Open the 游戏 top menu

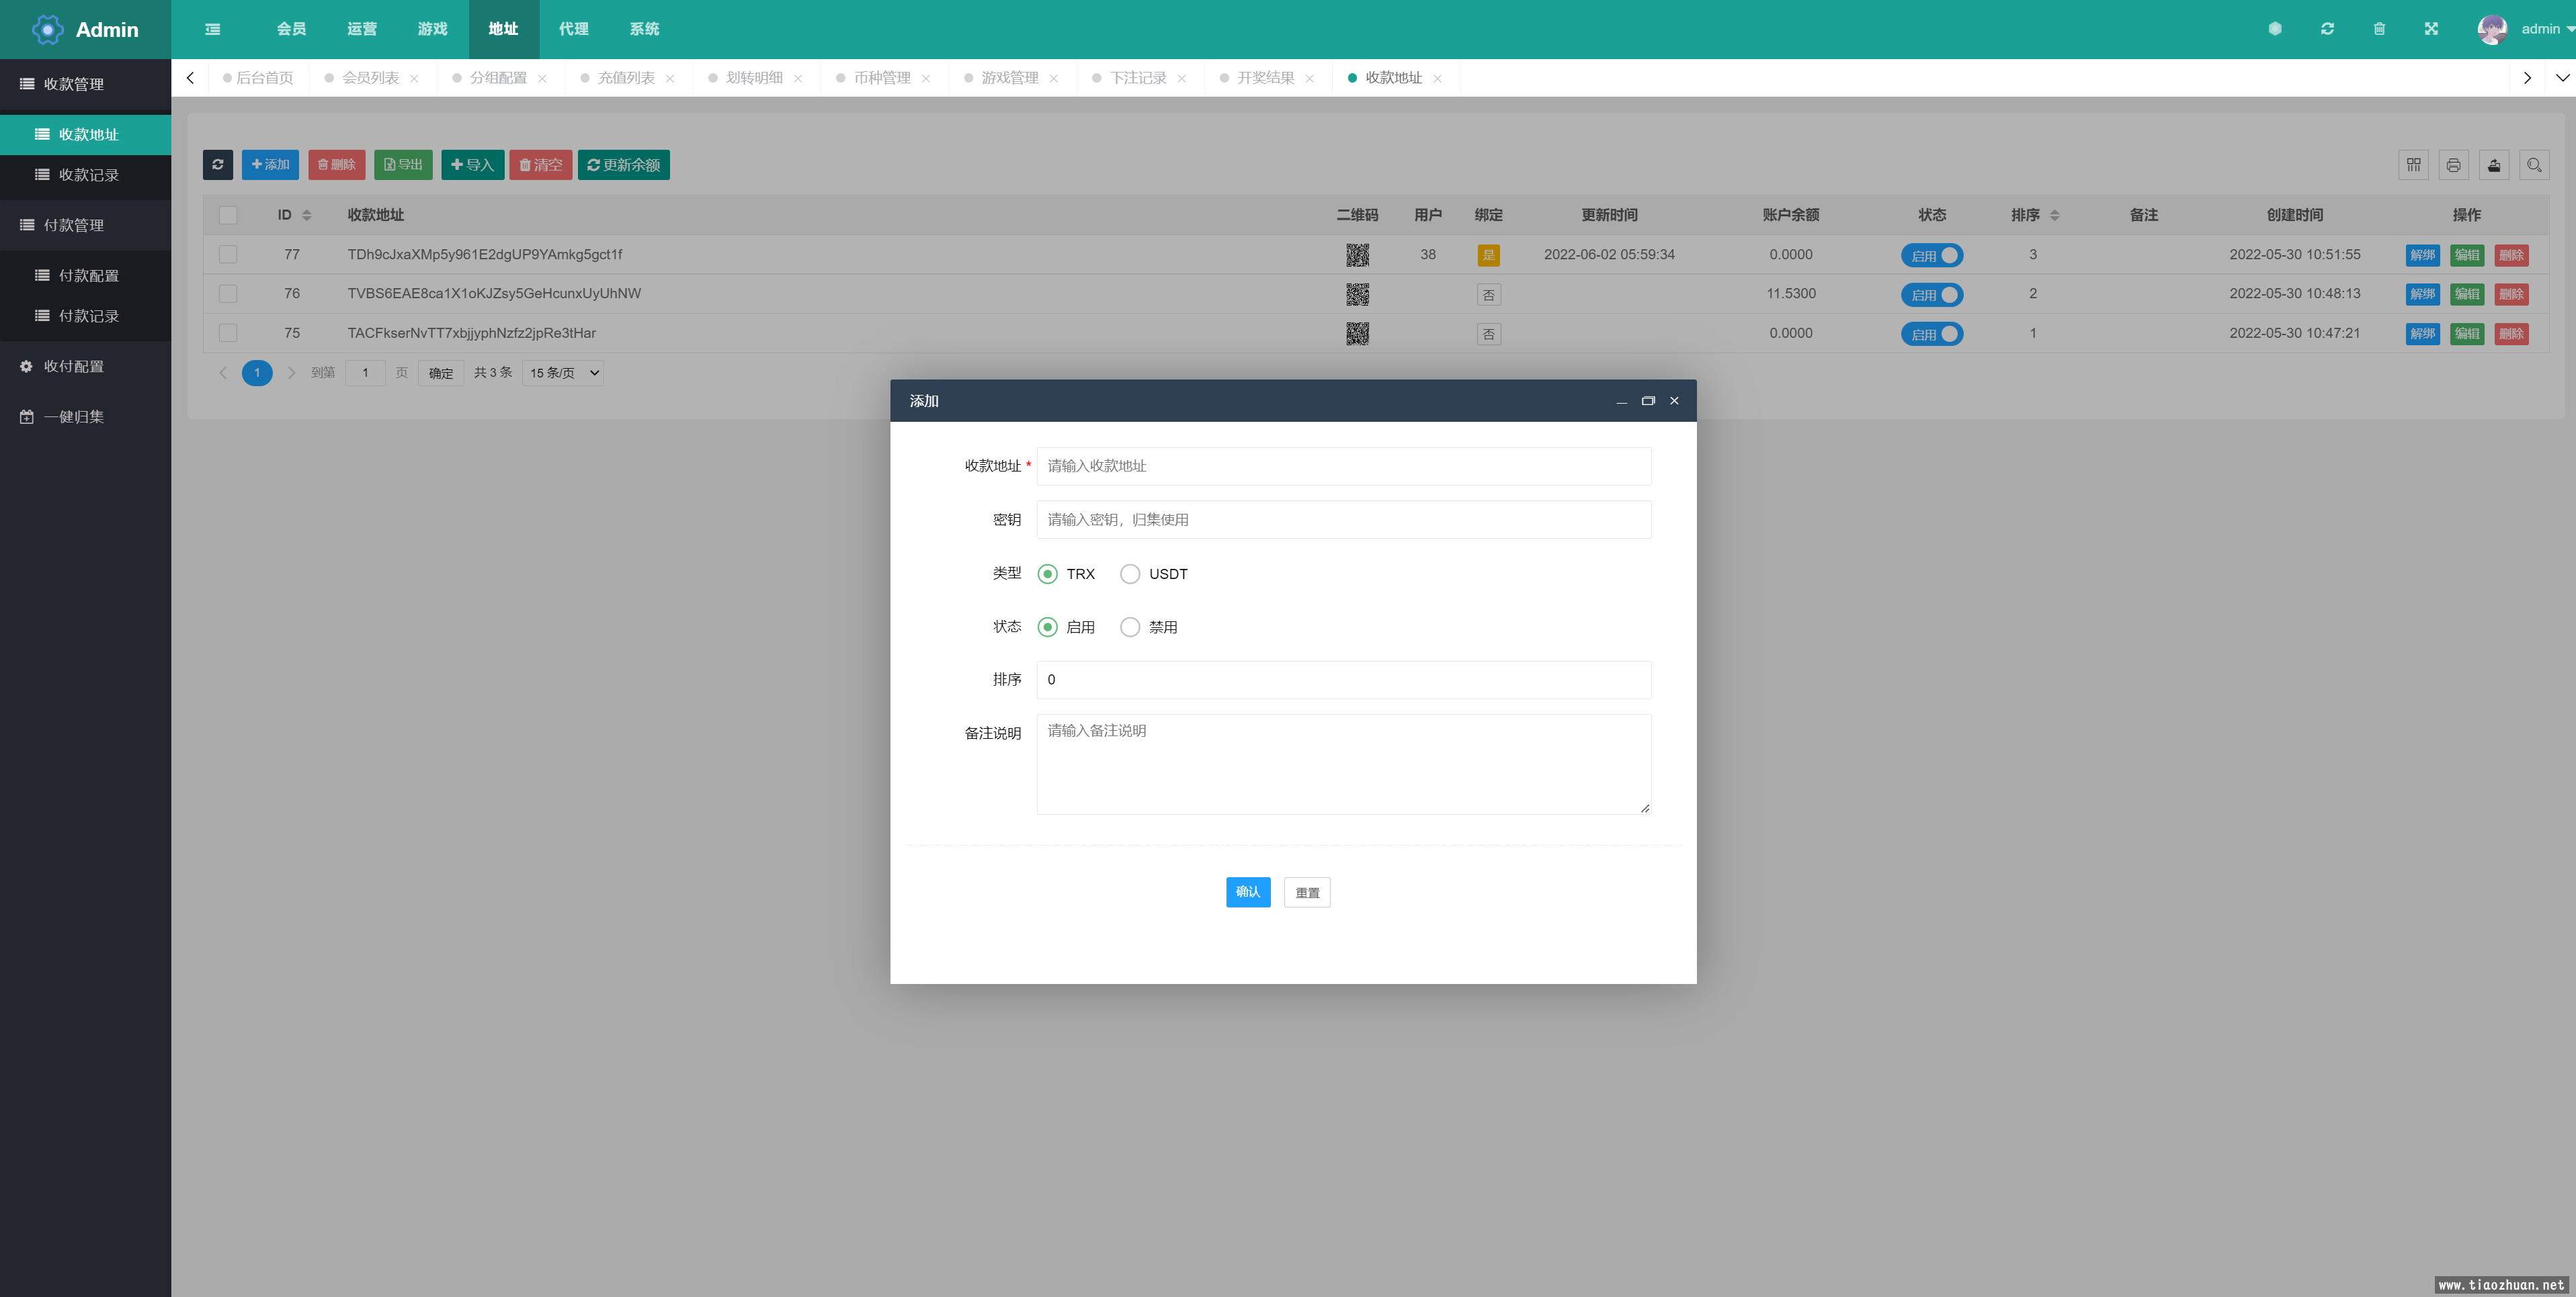[432, 29]
